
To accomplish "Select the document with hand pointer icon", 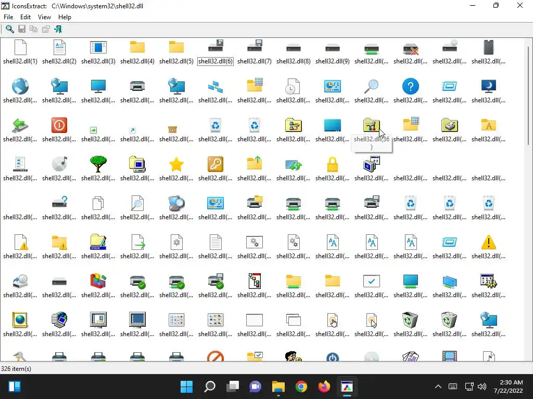I will point(333,320).
